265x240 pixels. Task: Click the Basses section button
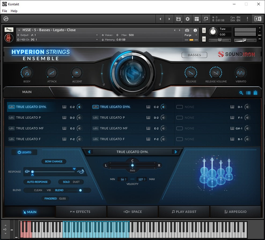click(194, 55)
